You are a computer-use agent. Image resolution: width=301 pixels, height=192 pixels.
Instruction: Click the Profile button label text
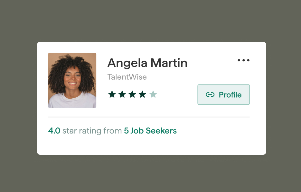click(230, 95)
